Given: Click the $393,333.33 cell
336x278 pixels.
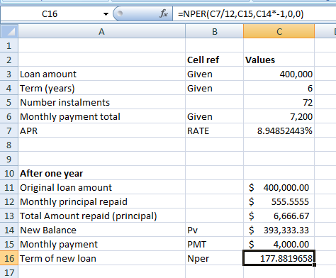Looking at the screenshot, I should pyautogui.click(x=279, y=230).
